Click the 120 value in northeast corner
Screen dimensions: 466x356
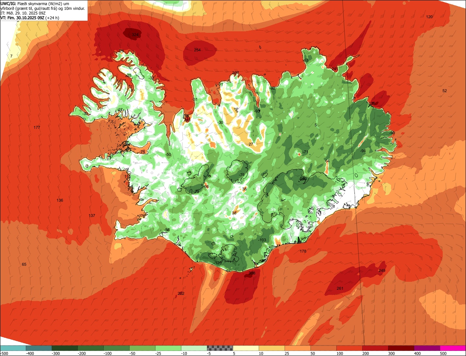coord(429,17)
